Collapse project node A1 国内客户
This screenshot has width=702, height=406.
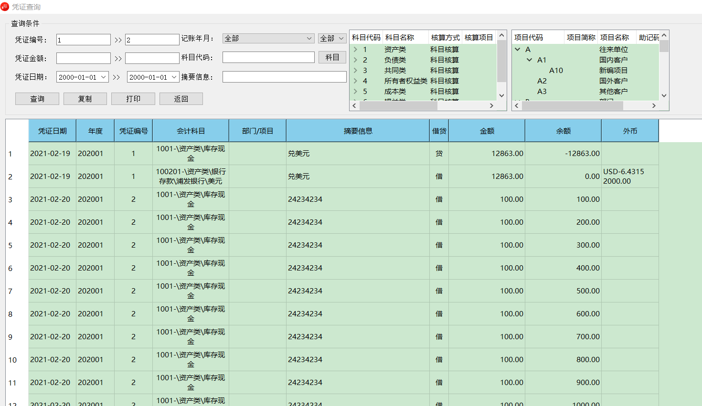(529, 60)
